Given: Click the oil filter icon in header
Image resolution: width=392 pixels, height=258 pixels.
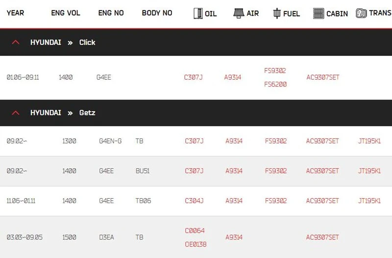Looking at the screenshot, I should pos(198,13).
